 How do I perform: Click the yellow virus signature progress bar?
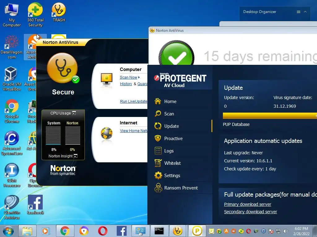[x=270, y=116]
